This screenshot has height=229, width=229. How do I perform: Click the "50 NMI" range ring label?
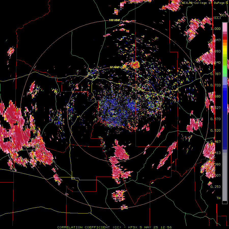coord(114,67)
